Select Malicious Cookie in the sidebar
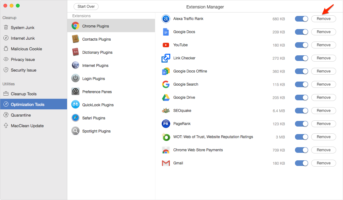This screenshot has height=200, width=343. click(x=33, y=49)
